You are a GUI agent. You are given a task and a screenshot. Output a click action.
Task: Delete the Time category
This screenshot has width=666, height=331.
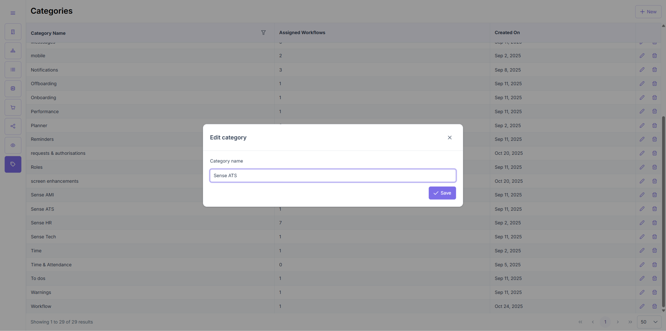coord(655,250)
